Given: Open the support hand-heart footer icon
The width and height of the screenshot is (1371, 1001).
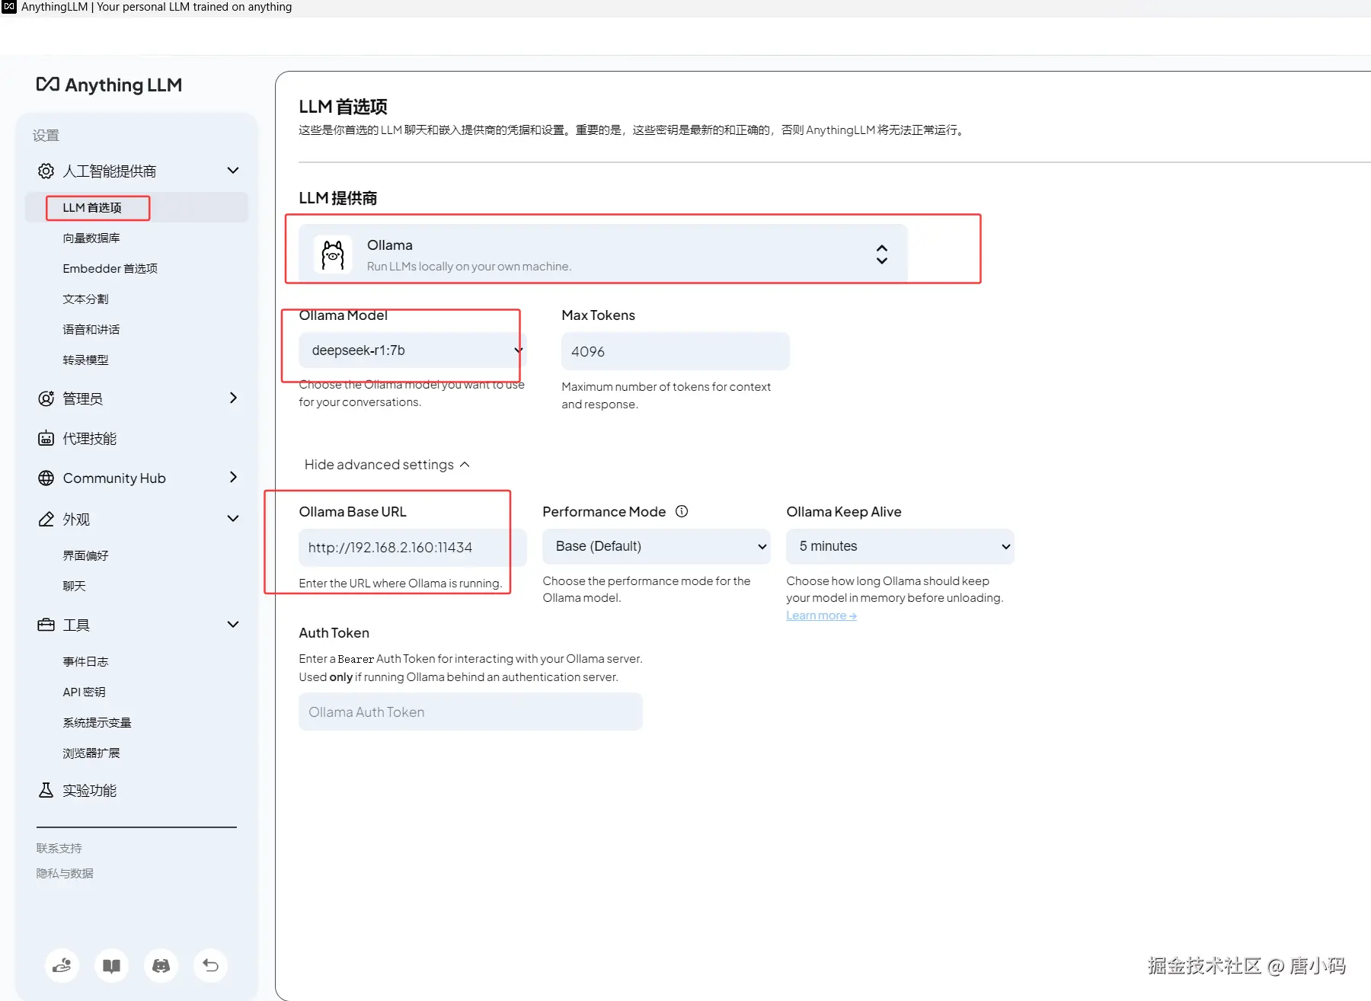Looking at the screenshot, I should (x=62, y=966).
